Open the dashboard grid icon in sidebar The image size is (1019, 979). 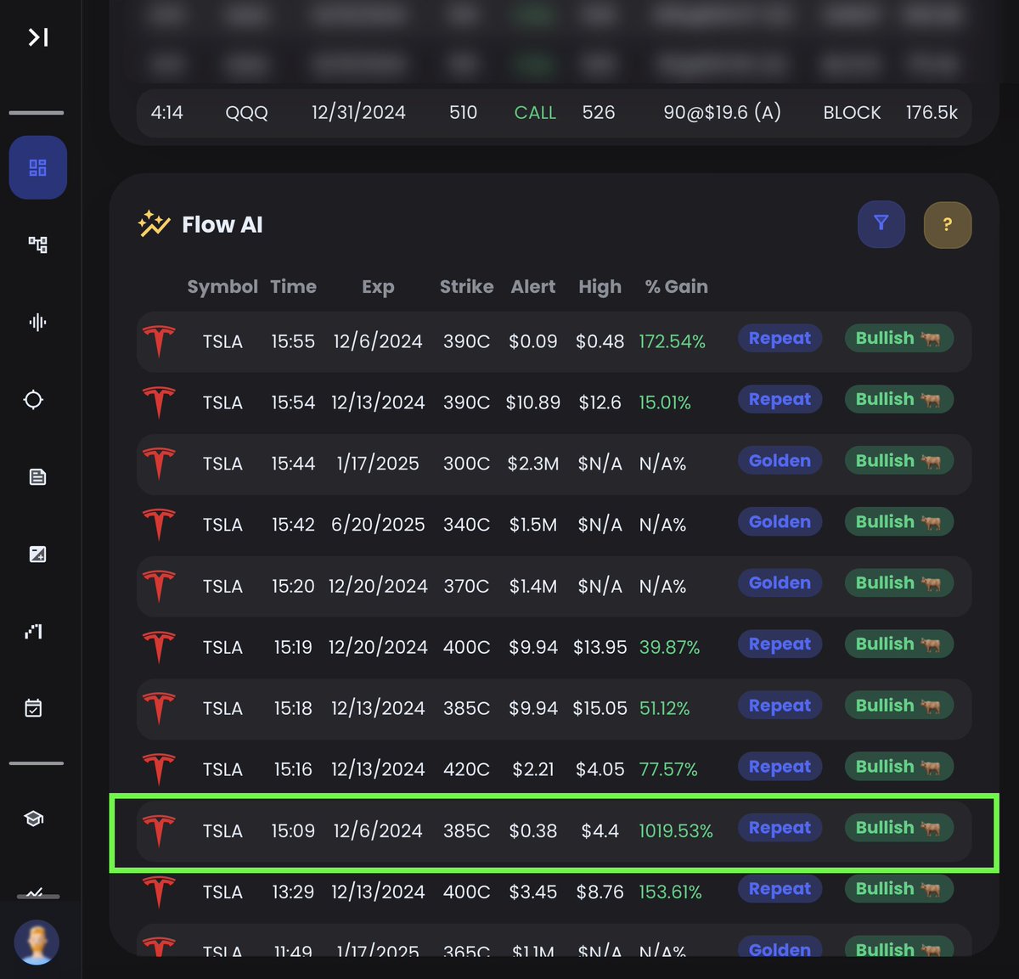click(x=38, y=167)
